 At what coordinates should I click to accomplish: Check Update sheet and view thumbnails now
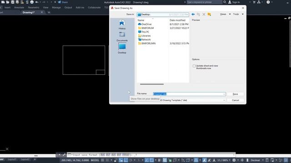194,66
